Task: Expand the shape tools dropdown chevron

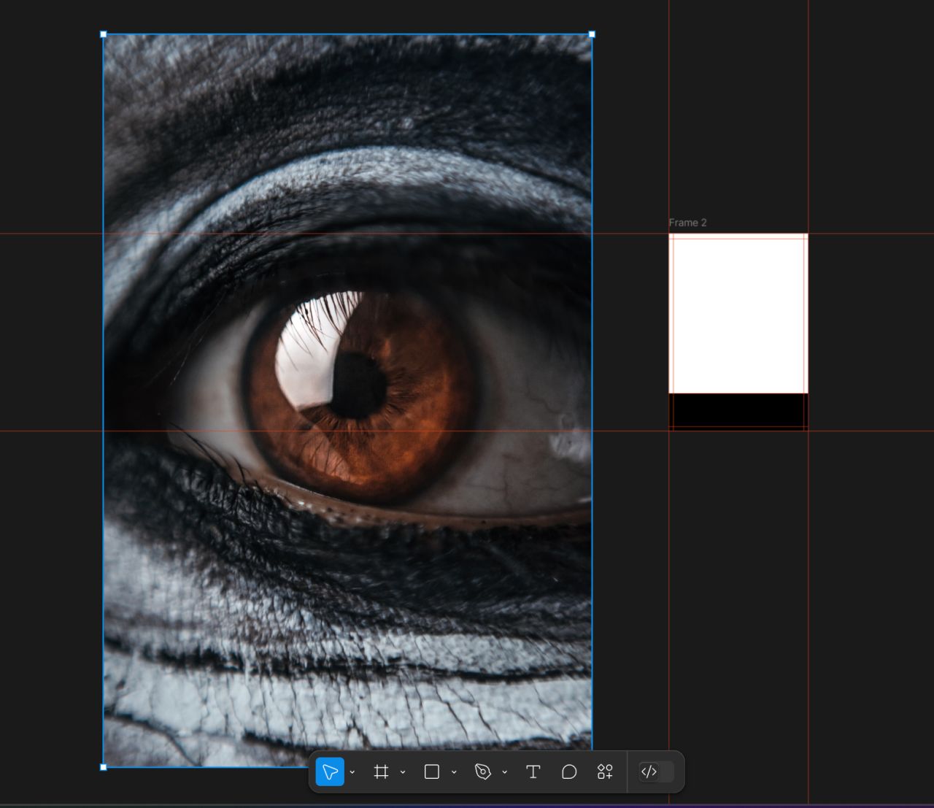Action: pyautogui.click(x=454, y=772)
